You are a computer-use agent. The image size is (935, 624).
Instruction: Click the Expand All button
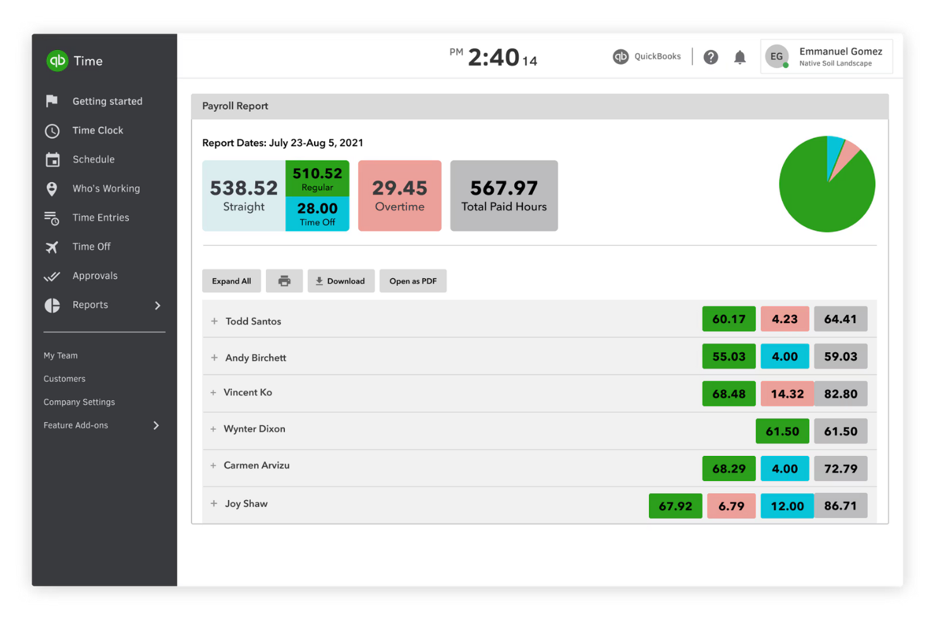pos(231,281)
